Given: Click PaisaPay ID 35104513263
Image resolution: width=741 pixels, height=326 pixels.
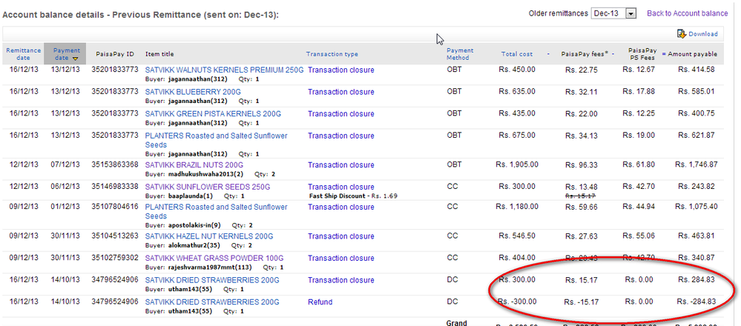Looking at the screenshot, I should (115, 236).
